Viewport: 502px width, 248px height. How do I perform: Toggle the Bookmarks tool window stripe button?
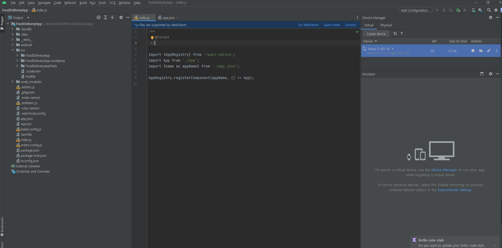(x=2, y=227)
